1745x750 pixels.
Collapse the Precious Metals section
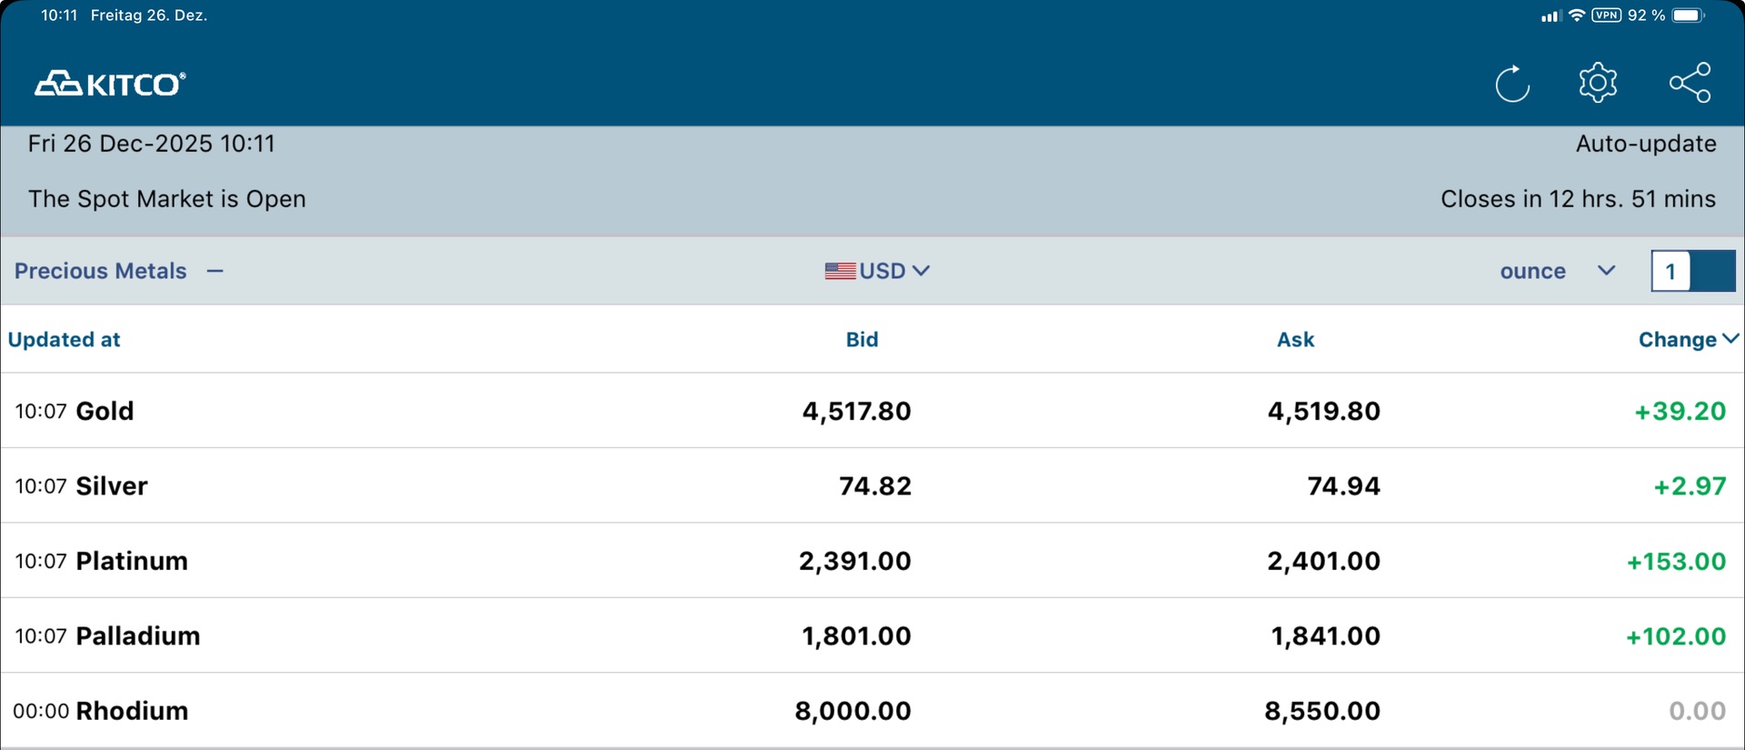214,271
